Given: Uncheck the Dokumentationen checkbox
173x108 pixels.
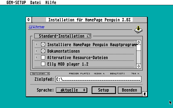Looking at the screenshot, I should pyautogui.click(x=43, y=51).
